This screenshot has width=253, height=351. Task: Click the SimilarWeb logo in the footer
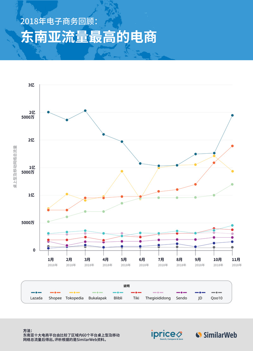pyautogui.click(x=216, y=335)
